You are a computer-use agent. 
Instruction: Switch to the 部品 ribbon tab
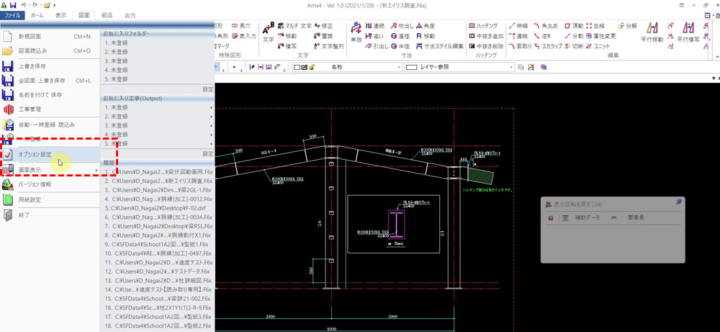pyautogui.click(x=107, y=14)
